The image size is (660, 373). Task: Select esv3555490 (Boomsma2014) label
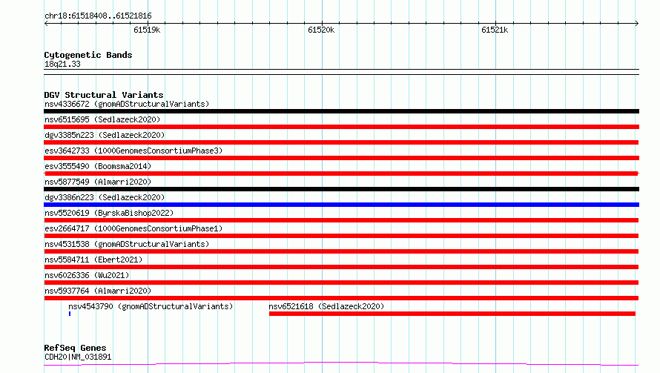(98, 166)
